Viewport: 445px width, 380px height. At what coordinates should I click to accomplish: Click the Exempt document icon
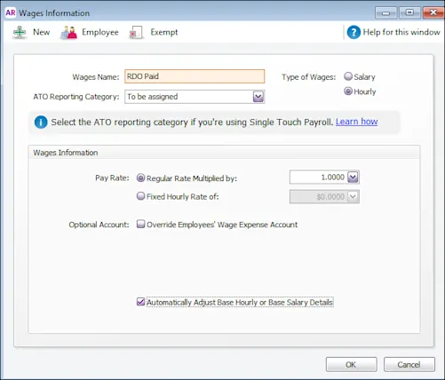pos(136,32)
